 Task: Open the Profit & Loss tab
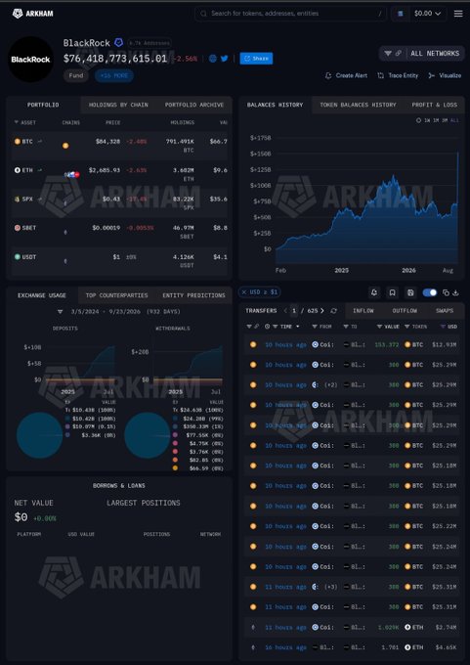pyautogui.click(x=435, y=105)
